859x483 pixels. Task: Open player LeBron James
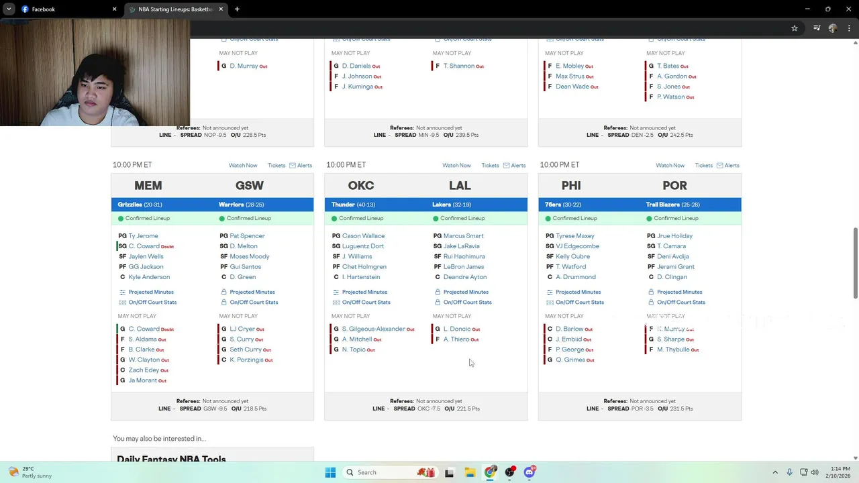[464, 267]
